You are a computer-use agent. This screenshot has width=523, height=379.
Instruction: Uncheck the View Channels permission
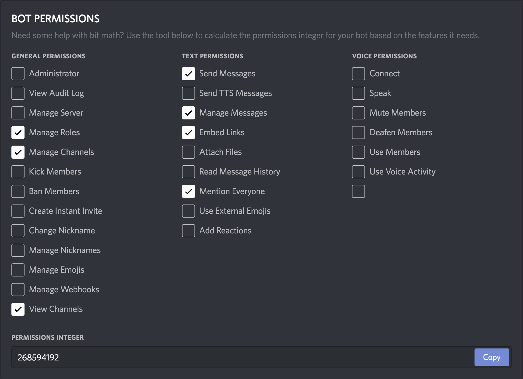(x=18, y=309)
